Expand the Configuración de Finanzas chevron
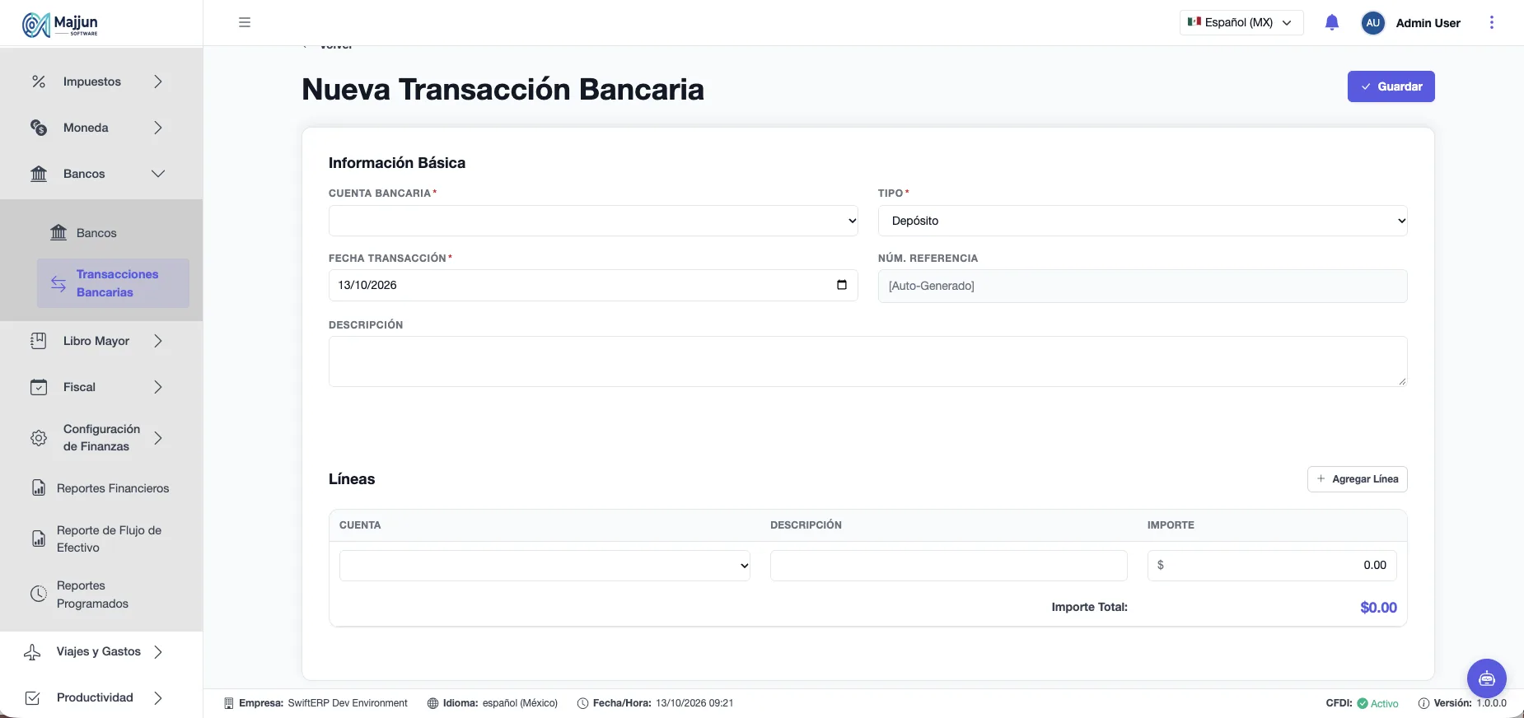Image resolution: width=1524 pixels, height=718 pixels. click(x=158, y=438)
